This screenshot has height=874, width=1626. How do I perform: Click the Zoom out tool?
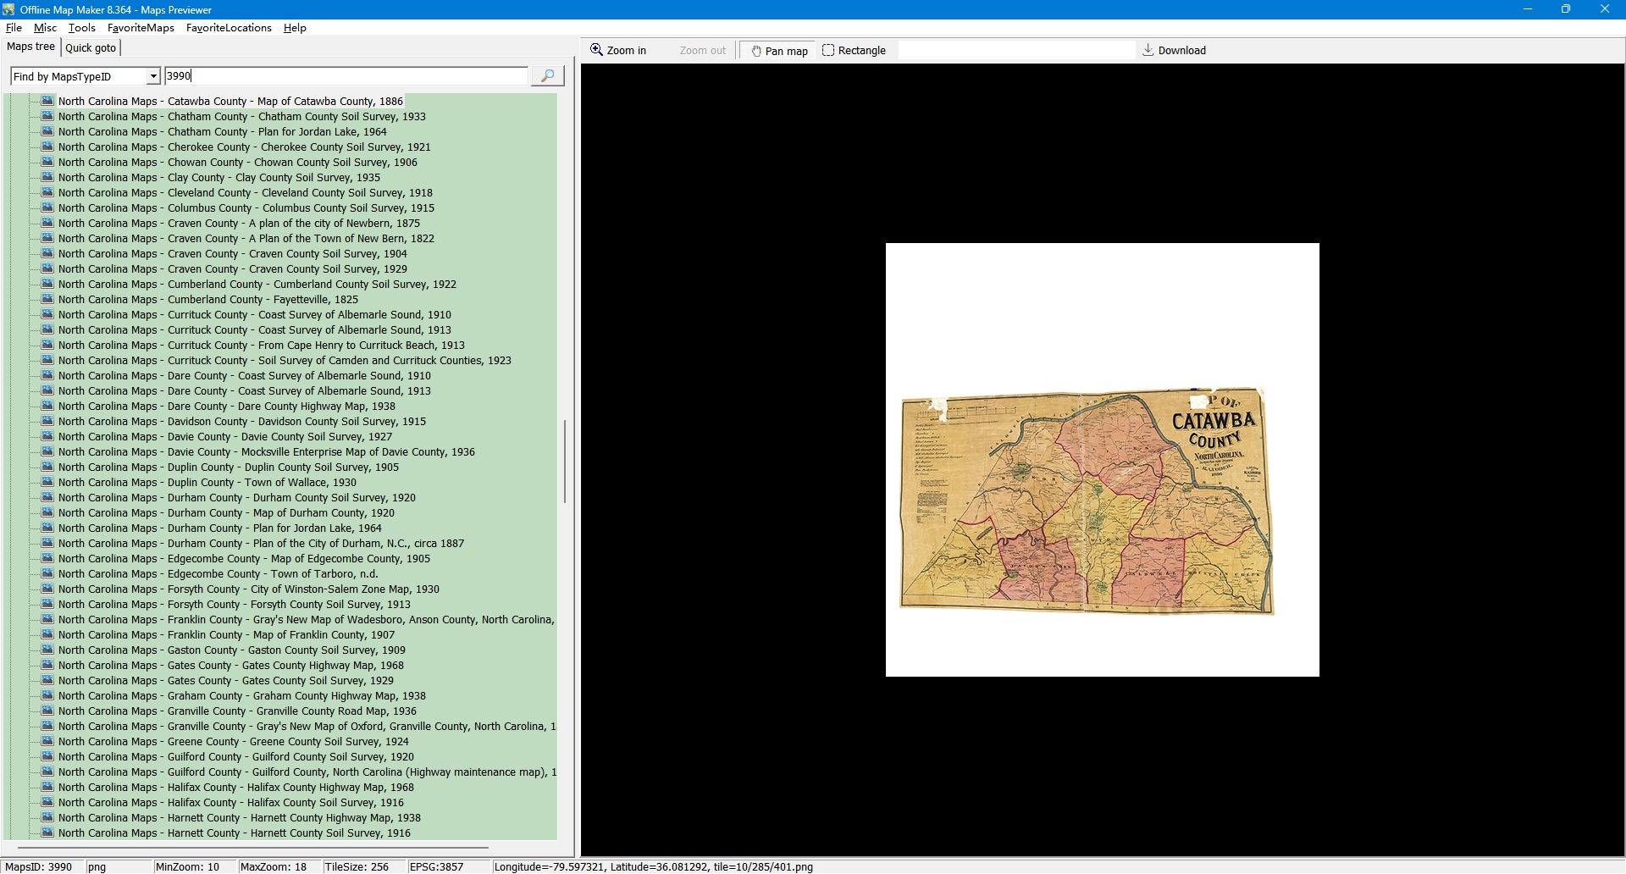pos(702,51)
